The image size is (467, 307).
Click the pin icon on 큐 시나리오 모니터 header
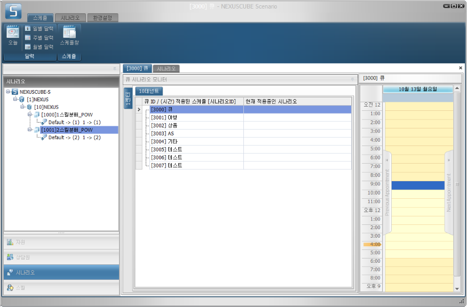pyautogui.click(x=353, y=79)
